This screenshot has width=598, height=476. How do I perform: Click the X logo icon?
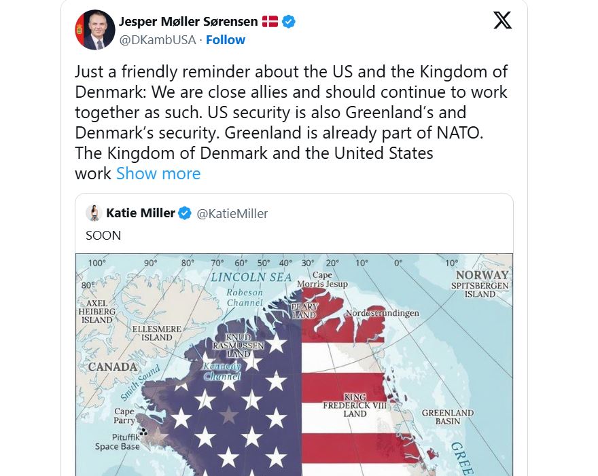[502, 20]
